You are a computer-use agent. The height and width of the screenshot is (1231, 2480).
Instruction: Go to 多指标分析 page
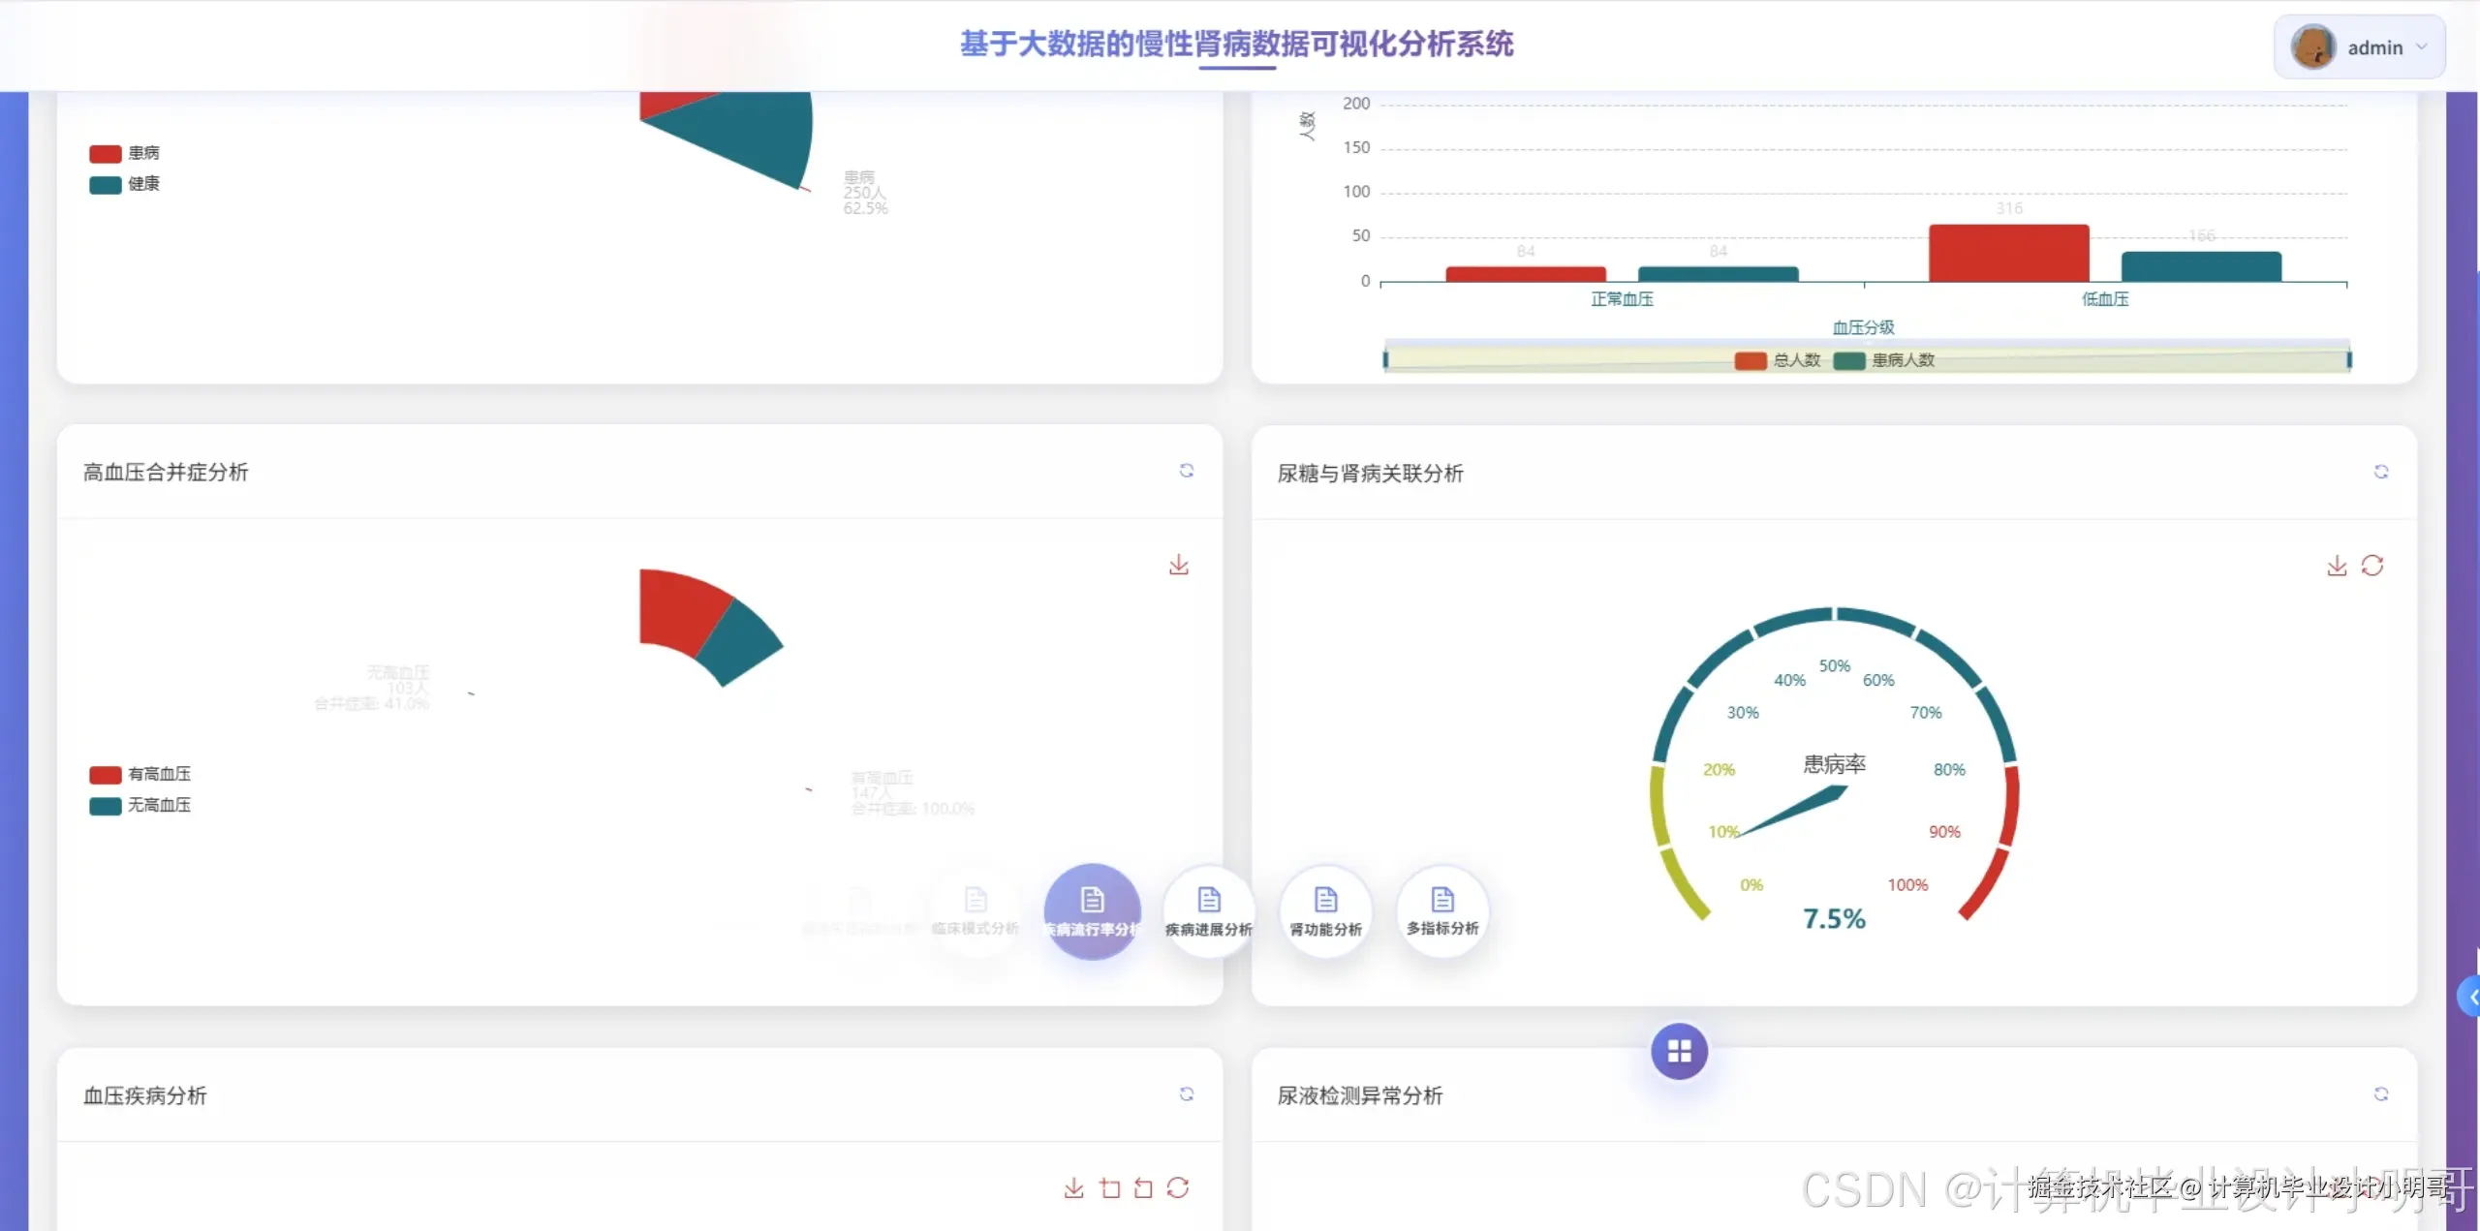[1442, 911]
